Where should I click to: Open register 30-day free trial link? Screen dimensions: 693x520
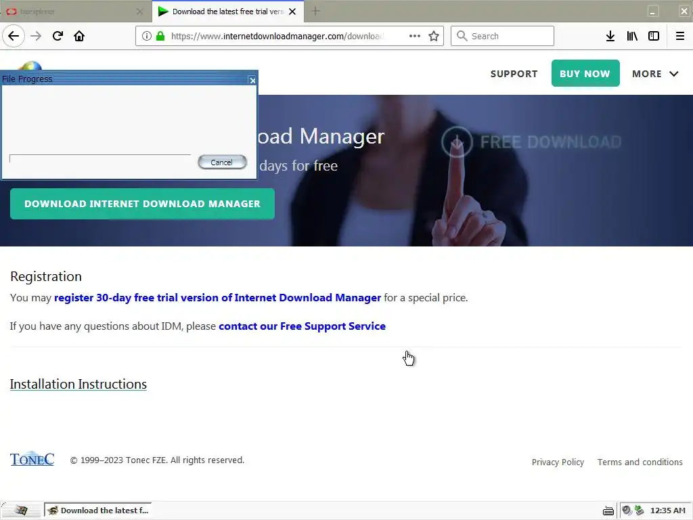(217, 298)
